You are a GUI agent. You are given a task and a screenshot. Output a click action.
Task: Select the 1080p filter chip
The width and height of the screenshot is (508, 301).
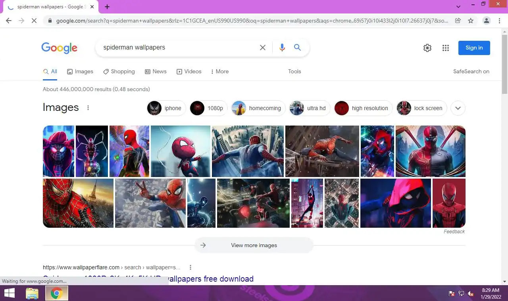[x=209, y=108]
